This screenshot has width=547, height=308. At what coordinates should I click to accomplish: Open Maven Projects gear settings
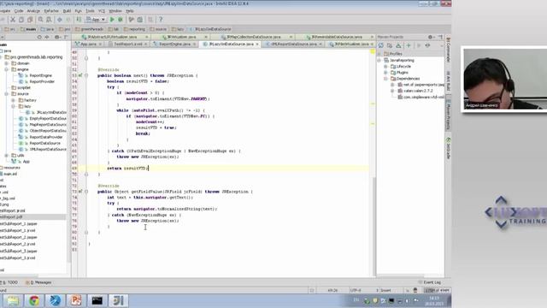pos(431,37)
